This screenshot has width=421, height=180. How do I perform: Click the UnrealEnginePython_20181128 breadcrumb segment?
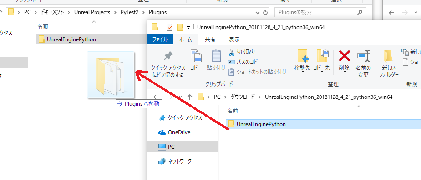[x=329, y=97]
